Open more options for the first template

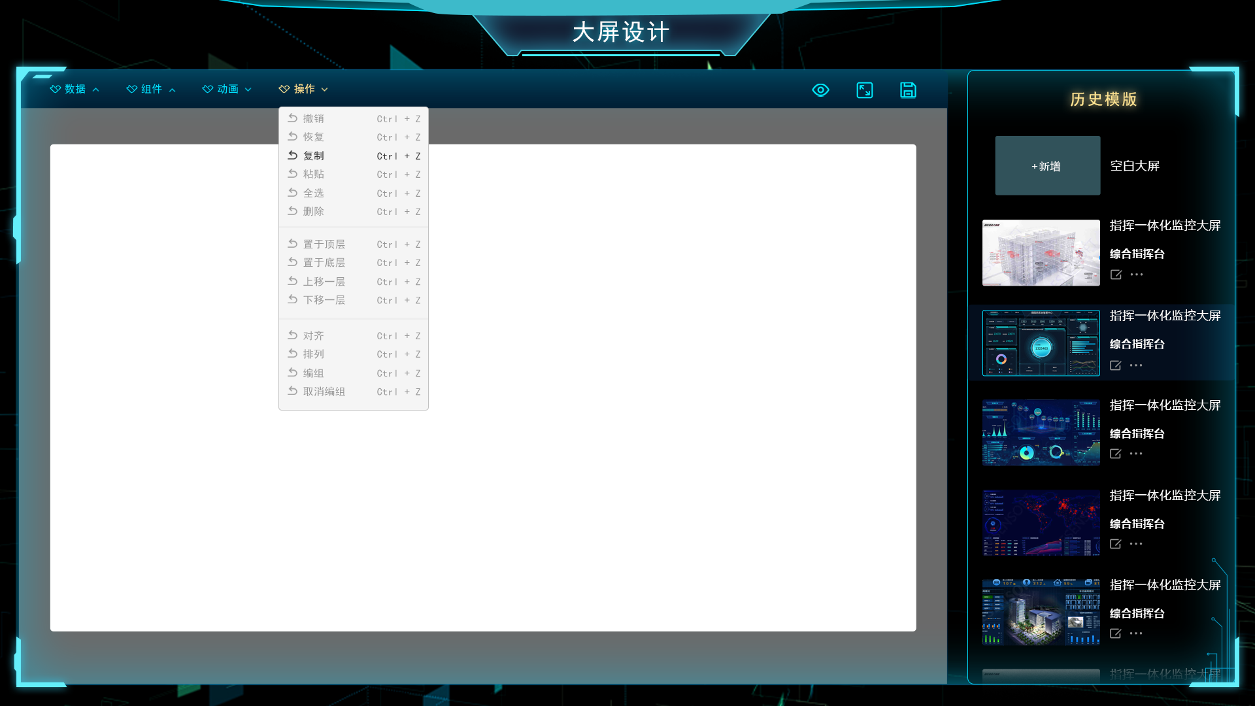[1137, 275]
